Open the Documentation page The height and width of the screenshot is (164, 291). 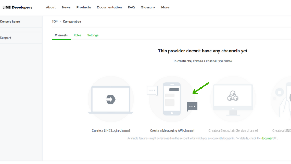(109, 7)
